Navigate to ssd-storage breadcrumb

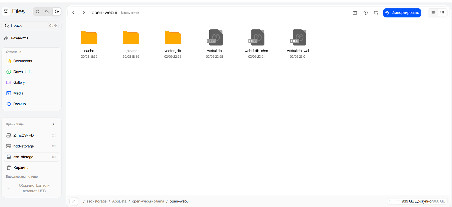(x=97, y=201)
